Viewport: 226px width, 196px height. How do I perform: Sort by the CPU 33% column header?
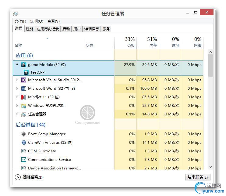click(125, 43)
